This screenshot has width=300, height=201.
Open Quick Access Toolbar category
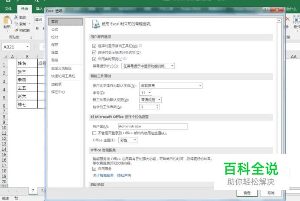[x=65, y=76]
